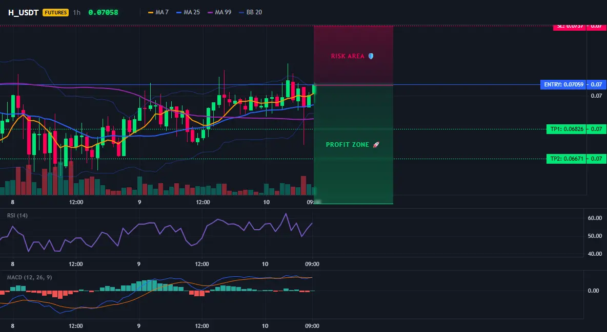The width and height of the screenshot is (607, 332).
Task: Click the ENTRY: 0.07059 price tag
Action: click(x=563, y=84)
